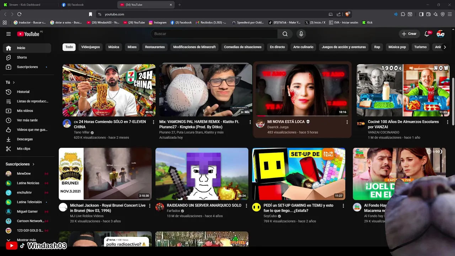Select the Modificaciones de Minecraft chip
This screenshot has height=256, width=455.
pyautogui.click(x=194, y=47)
